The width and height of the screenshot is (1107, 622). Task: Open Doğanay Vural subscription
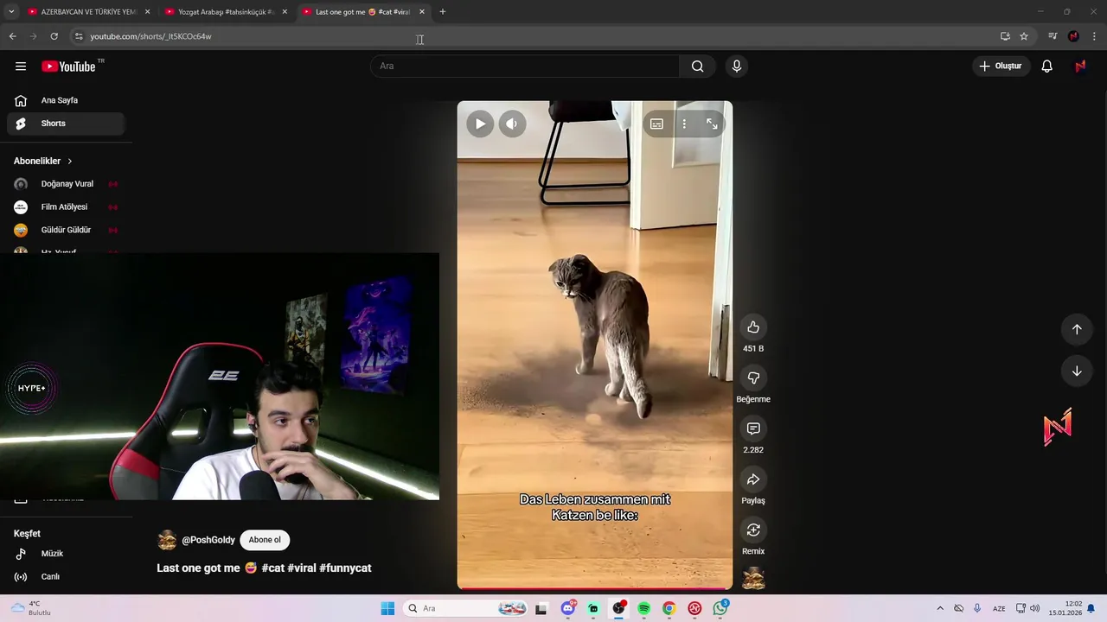[66, 184]
